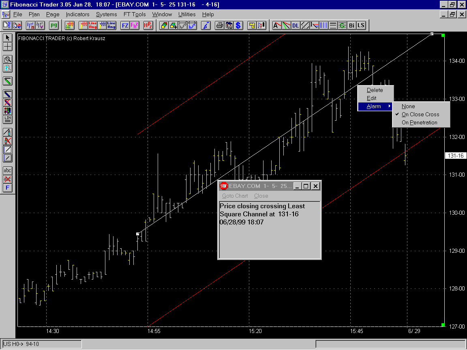Click the Bi toolbar icon

(x=352, y=26)
